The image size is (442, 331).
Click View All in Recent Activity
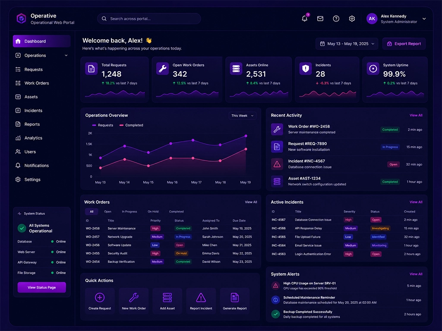coord(416,116)
